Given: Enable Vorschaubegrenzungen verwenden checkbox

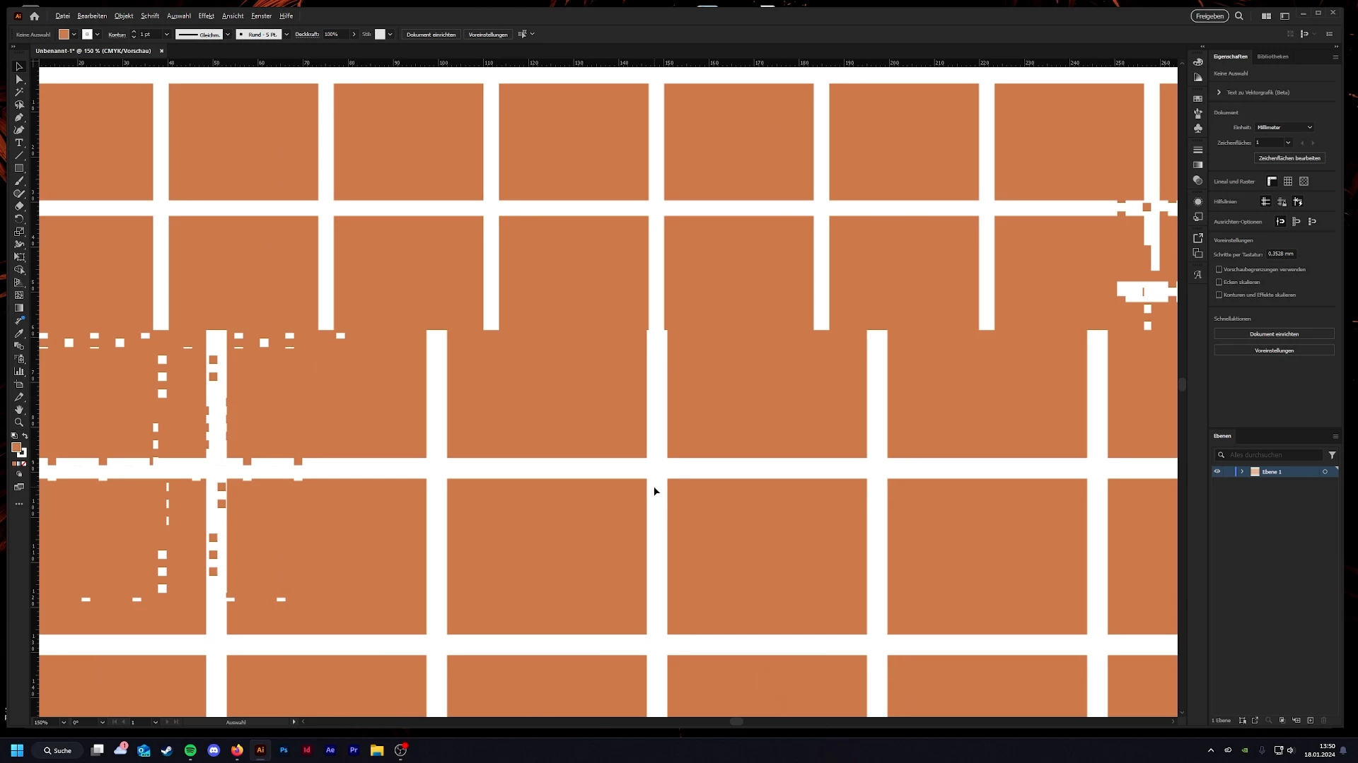Looking at the screenshot, I should 1219,269.
